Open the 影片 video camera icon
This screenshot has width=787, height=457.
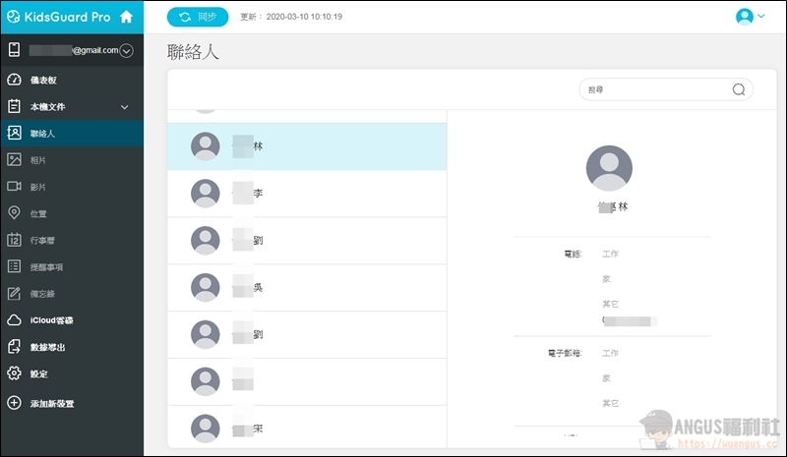tap(14, 186)
